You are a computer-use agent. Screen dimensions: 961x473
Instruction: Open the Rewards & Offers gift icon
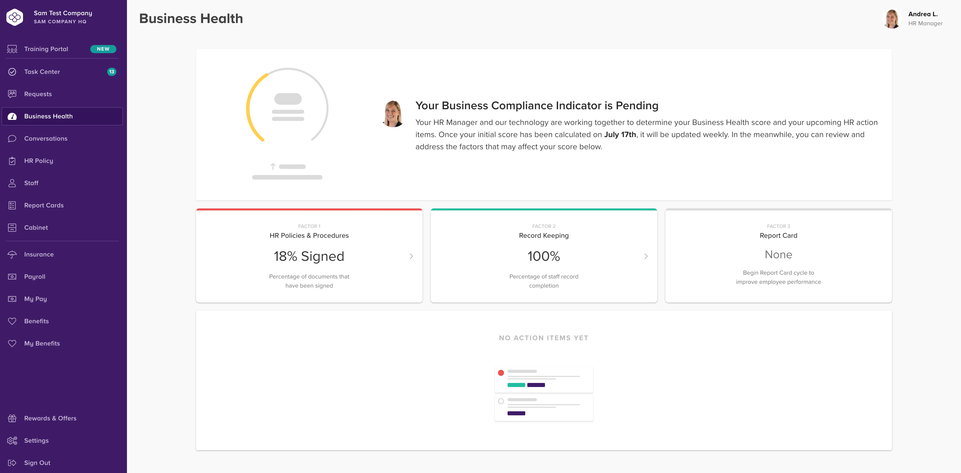[12, 418]
